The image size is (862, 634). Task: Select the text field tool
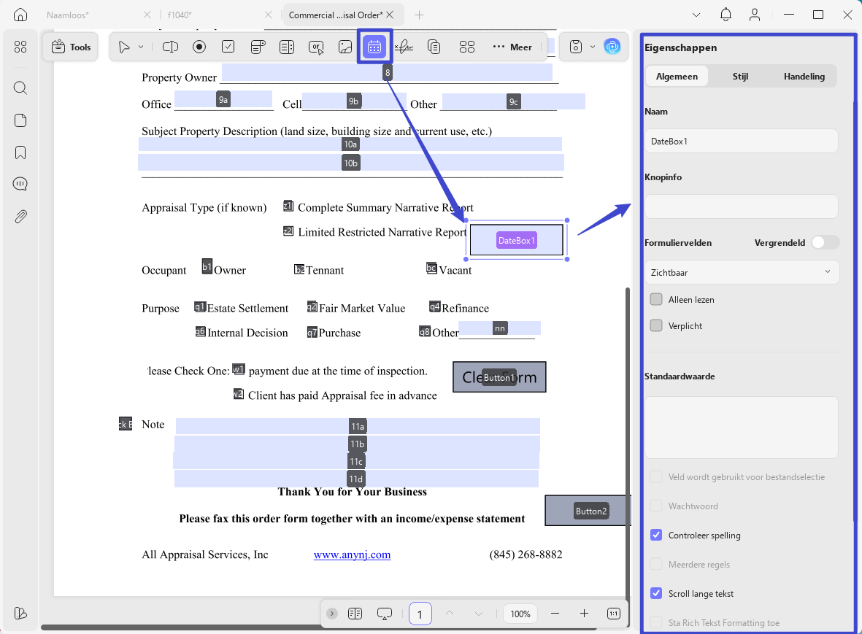tap(170, 47)
